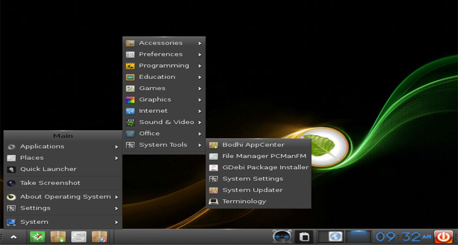The width and height of the screenshot is (458, 245).
Task: Click the Games controller icon
Action: (130, 88)
